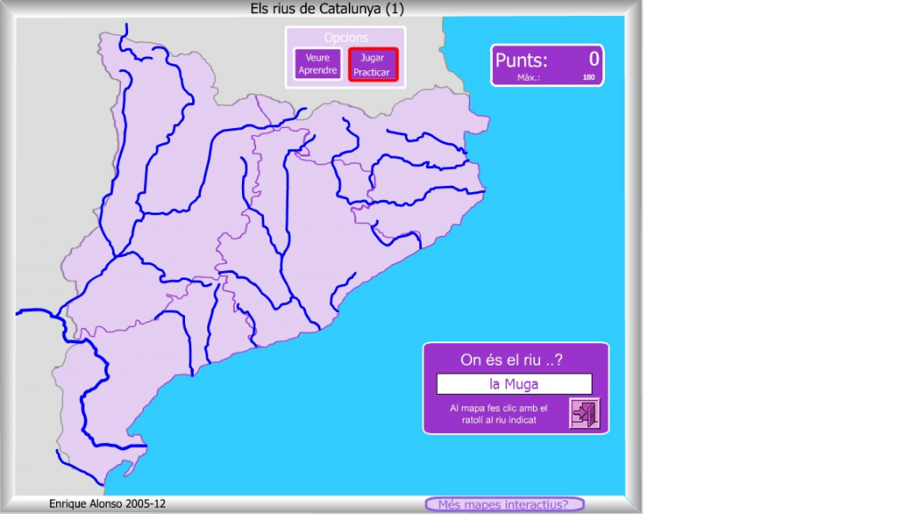Click the Enrique Alonso 2005-12 credit text

[107, 503]
